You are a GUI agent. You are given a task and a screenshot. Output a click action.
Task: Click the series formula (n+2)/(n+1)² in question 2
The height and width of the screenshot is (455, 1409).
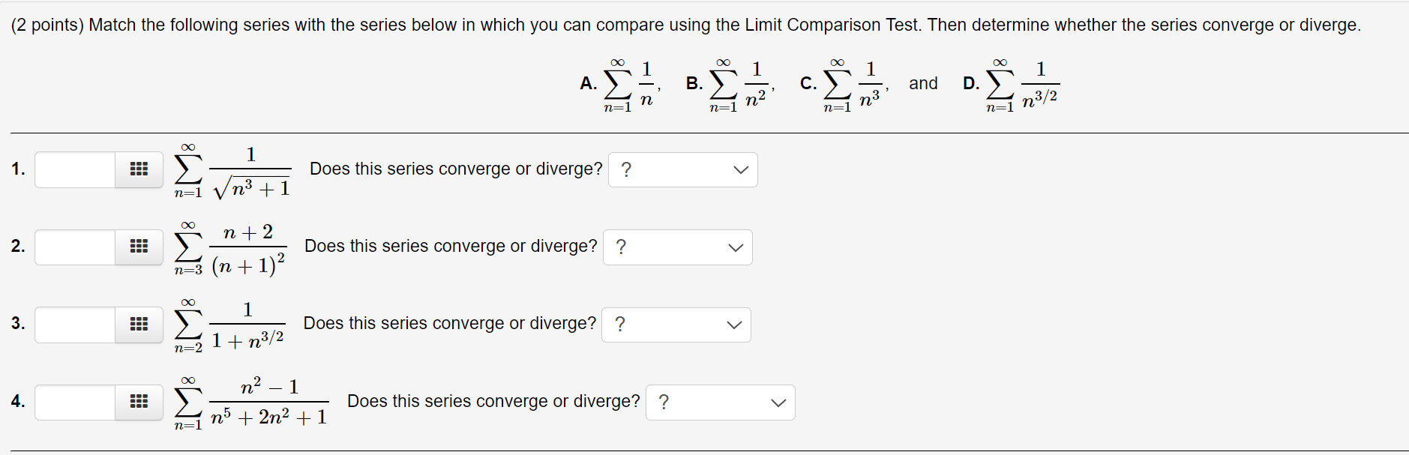[230, 249]
